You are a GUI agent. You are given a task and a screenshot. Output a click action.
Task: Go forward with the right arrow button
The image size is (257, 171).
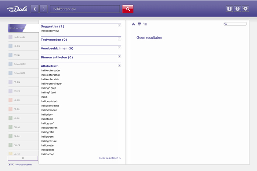(x=44, y=9)
